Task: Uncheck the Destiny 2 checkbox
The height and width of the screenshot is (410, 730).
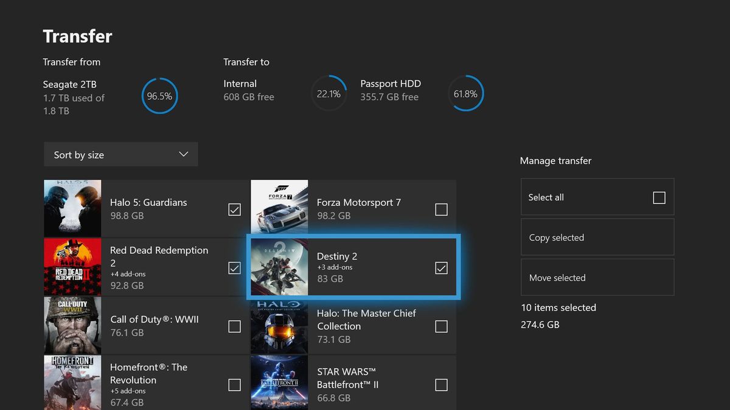Action: [x=441, y=267]
